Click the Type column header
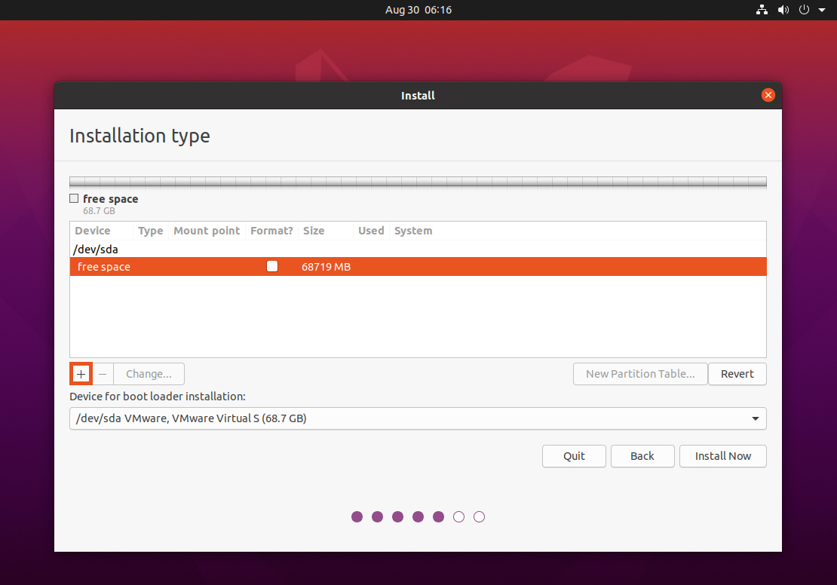The width and height of the screenshot is (837, 585). (x=151, y=231)
